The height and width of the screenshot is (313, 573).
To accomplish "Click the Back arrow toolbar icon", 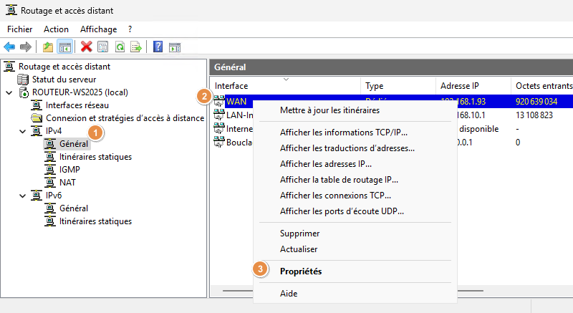I will click(x=9, y=47).
